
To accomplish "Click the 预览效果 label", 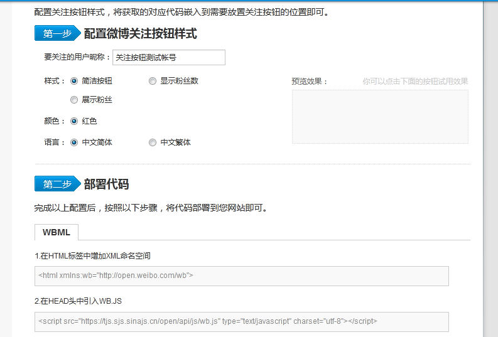I will coord(310,82).
